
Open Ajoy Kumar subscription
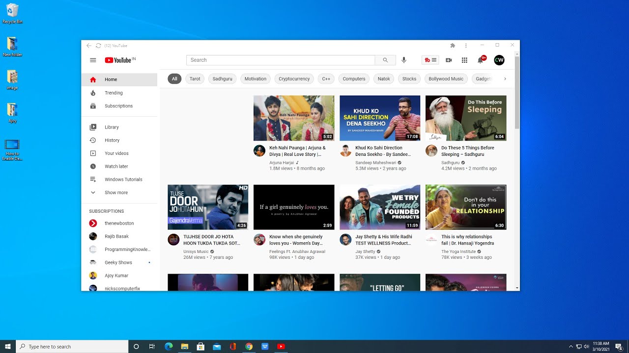(119, 276)
